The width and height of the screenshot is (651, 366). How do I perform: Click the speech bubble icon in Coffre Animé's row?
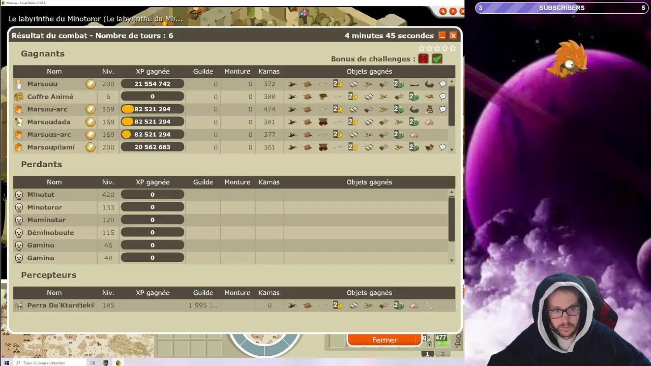[x=442, y=97]
